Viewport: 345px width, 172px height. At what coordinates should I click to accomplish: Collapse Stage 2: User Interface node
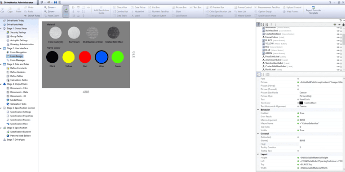[x=1, y=48]
